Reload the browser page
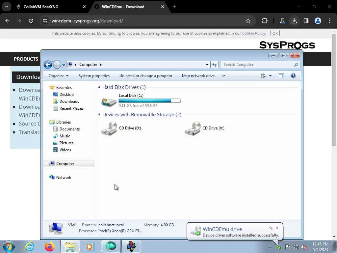This screenshot has height=253, width=337. (31, 21)
